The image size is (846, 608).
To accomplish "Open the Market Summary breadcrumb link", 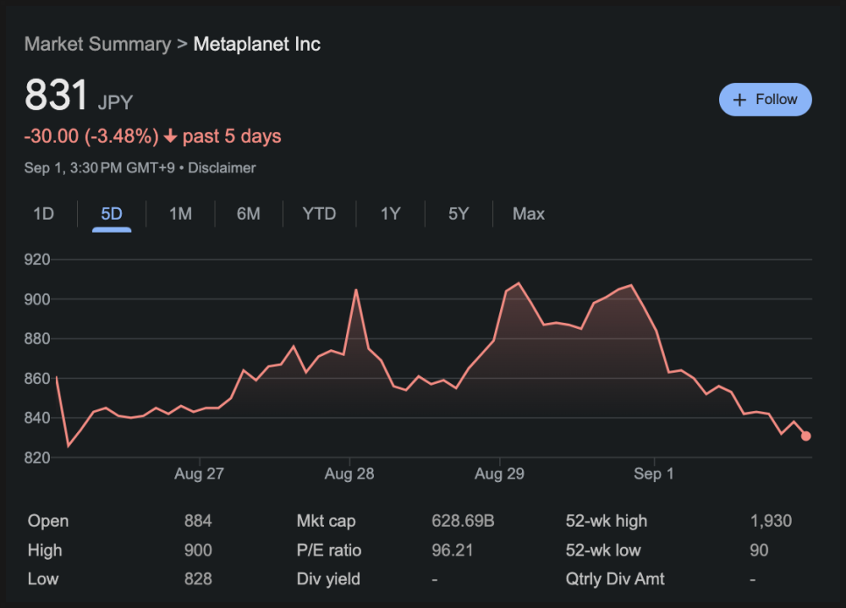I will [x=98, y=45].
